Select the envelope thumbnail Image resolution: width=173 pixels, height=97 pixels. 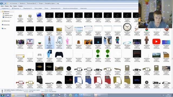point(69,28)
